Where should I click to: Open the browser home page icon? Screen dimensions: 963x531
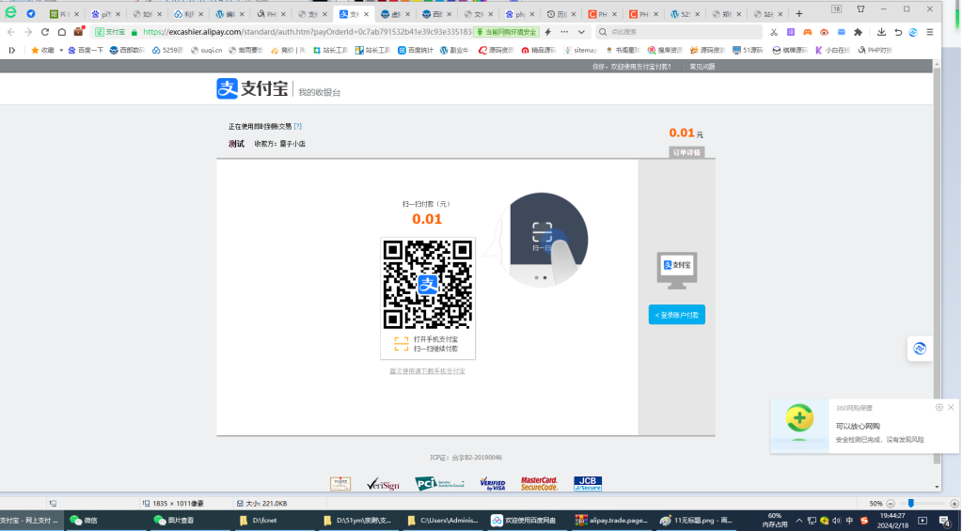pyautogui.click(x=61, y=32)
